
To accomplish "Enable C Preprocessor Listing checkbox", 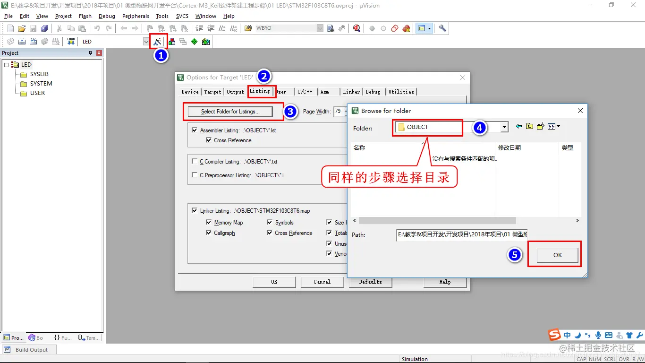I will point(195,175).
